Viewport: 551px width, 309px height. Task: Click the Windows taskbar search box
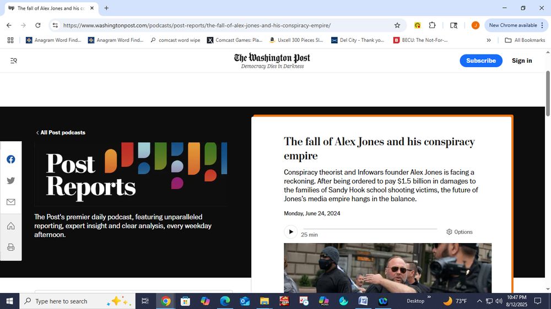77,301
